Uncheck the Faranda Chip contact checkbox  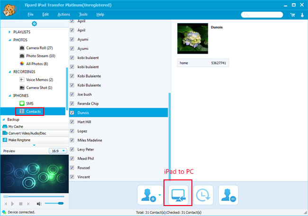72,103
